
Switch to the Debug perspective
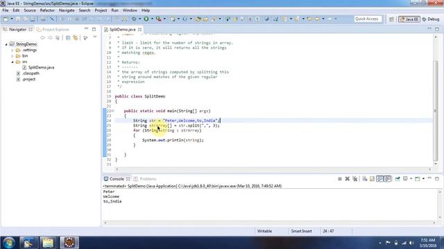(x=431, y=19)
